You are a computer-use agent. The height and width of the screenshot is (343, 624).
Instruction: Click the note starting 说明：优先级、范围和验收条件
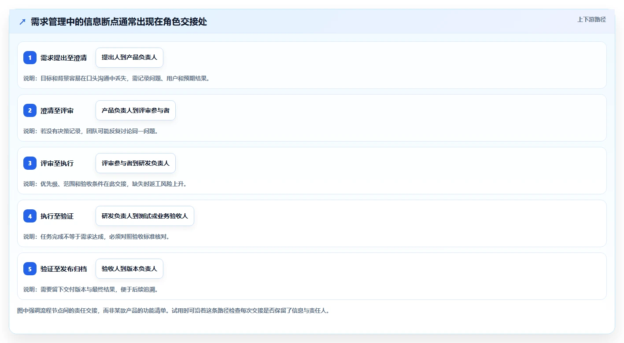(105, 184)
